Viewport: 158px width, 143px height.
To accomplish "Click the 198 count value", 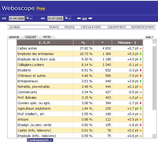I will tap(108, 114).
